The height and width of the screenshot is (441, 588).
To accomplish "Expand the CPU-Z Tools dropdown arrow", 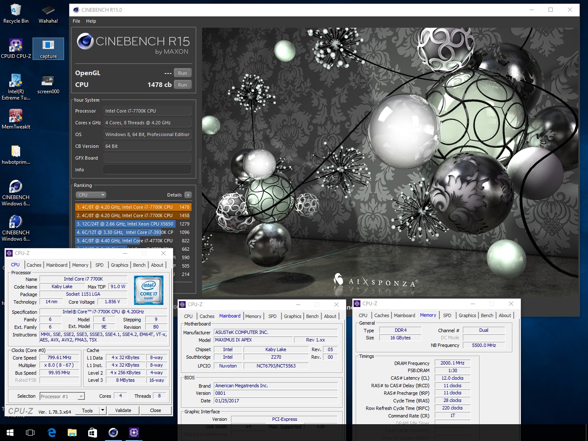I will pos(102,410).
